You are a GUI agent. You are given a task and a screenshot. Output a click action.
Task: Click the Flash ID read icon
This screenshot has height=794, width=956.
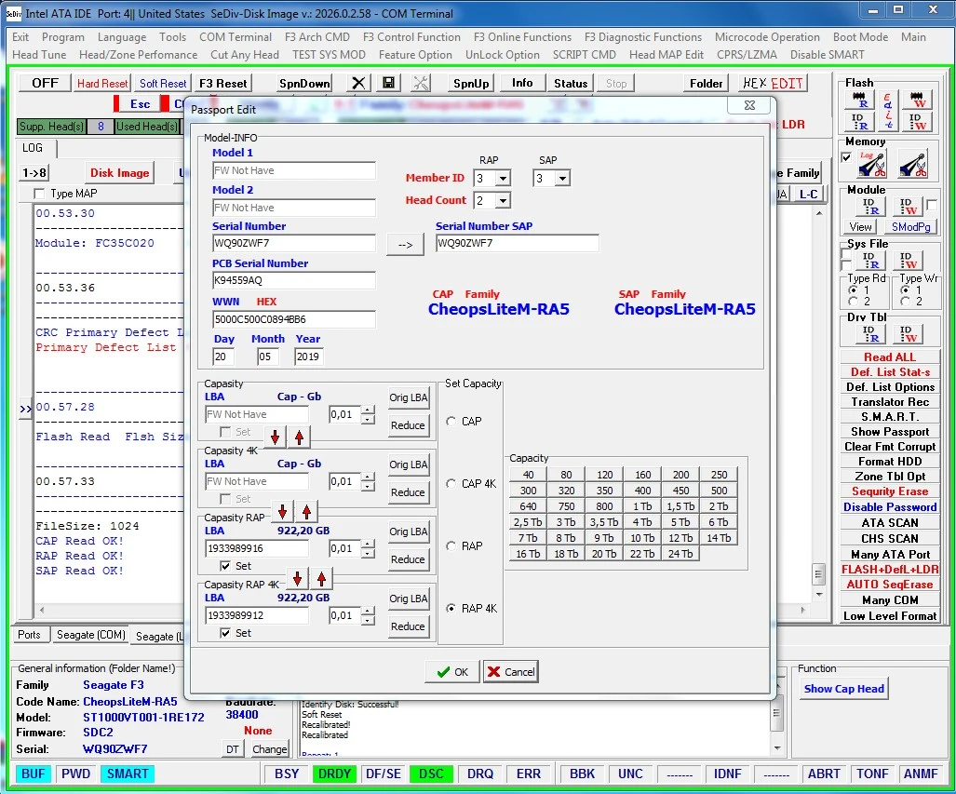pos(860,121)
